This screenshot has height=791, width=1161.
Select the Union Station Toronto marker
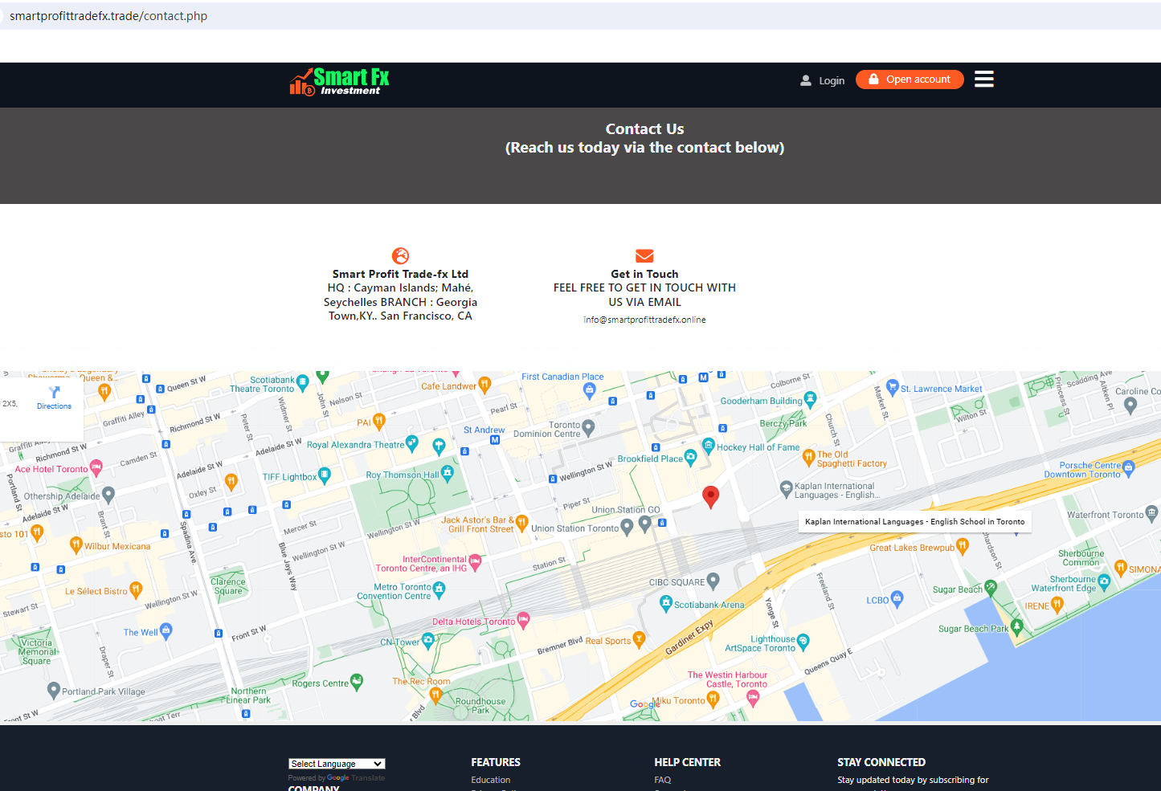coord(627,528)
